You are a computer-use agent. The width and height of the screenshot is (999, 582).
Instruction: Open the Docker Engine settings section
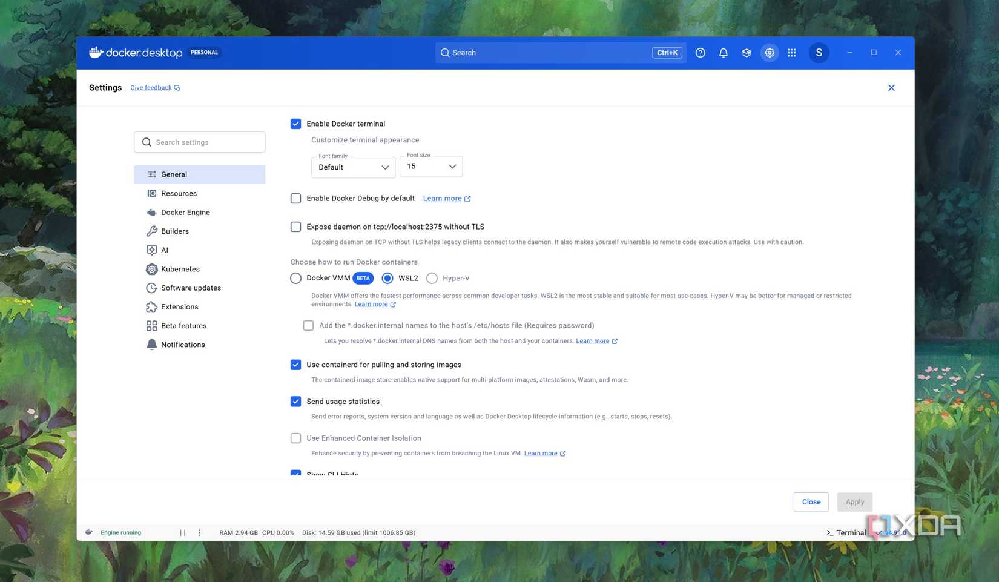point(200,212)
